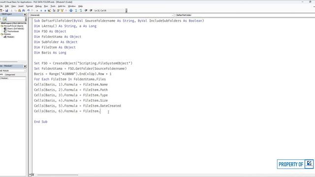Open the DaftarFileFolder procedure dropdown
Image resolution: width=315 pixels, height=177 pixels.
tap(245, 15)
